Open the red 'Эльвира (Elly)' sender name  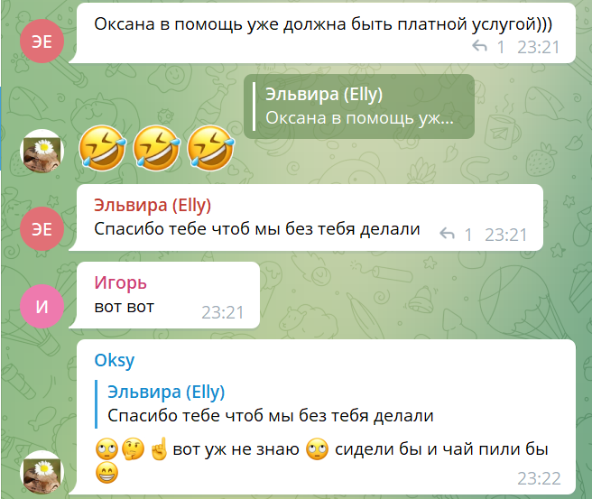tap(153, 206)
